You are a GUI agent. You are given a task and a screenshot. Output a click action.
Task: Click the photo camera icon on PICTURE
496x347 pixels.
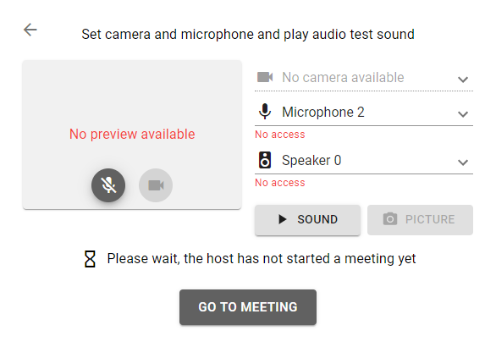click(x=390, y=219)
